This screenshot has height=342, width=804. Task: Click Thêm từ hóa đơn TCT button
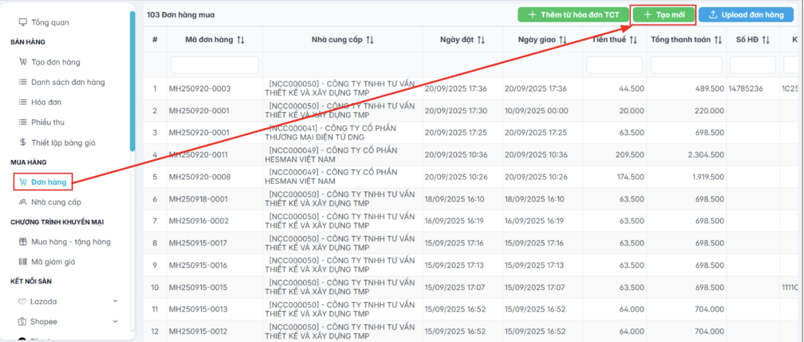(x=573, y=15)
